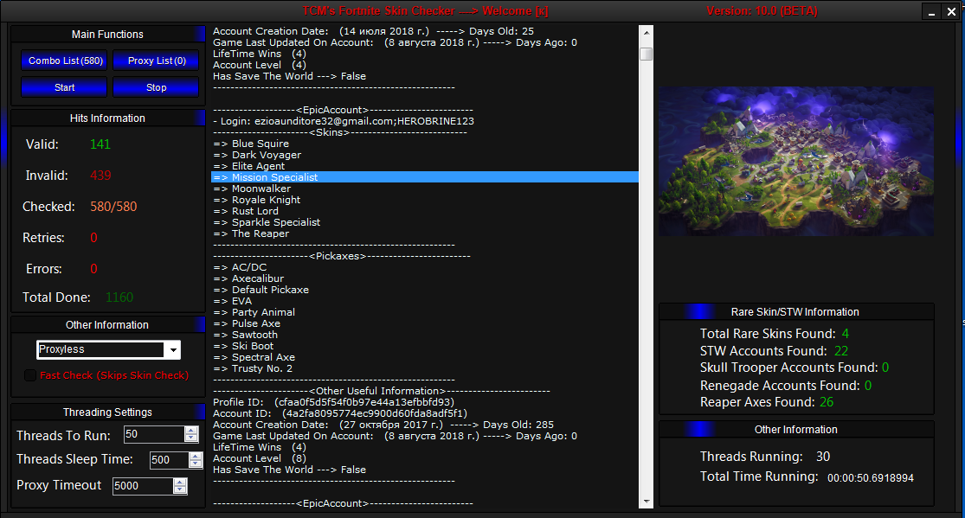Click the scrollbar thumb in results list

646,54
